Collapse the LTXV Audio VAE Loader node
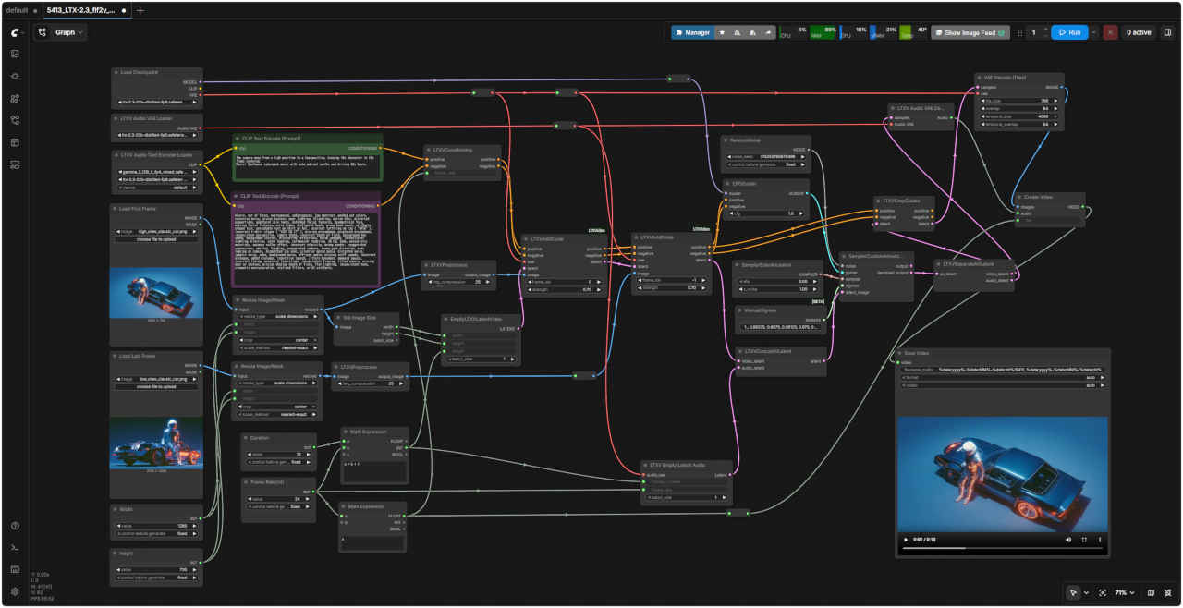 (116, 118)
